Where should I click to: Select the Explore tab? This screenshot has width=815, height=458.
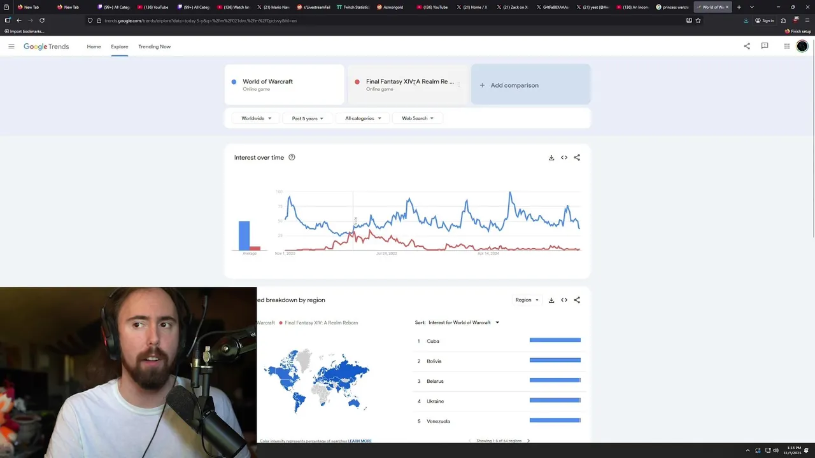(119, 46)
